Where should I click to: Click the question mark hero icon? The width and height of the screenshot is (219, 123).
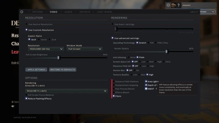[x=178, y=5]
